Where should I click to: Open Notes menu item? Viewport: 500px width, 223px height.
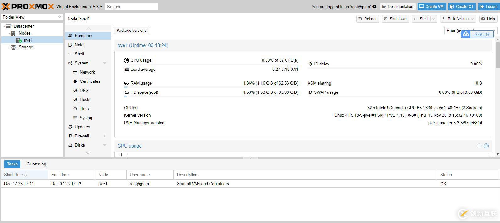point(88,45)
